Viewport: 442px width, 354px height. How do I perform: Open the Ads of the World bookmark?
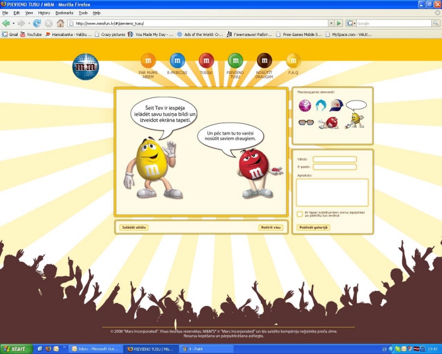coord(200,34)
